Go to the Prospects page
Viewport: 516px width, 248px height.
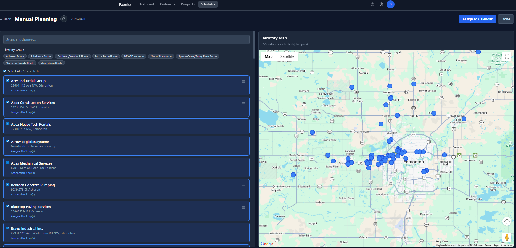click(188, 4)
